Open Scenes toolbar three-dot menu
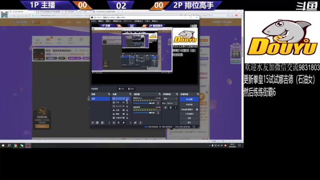 [x=109, y=123]
